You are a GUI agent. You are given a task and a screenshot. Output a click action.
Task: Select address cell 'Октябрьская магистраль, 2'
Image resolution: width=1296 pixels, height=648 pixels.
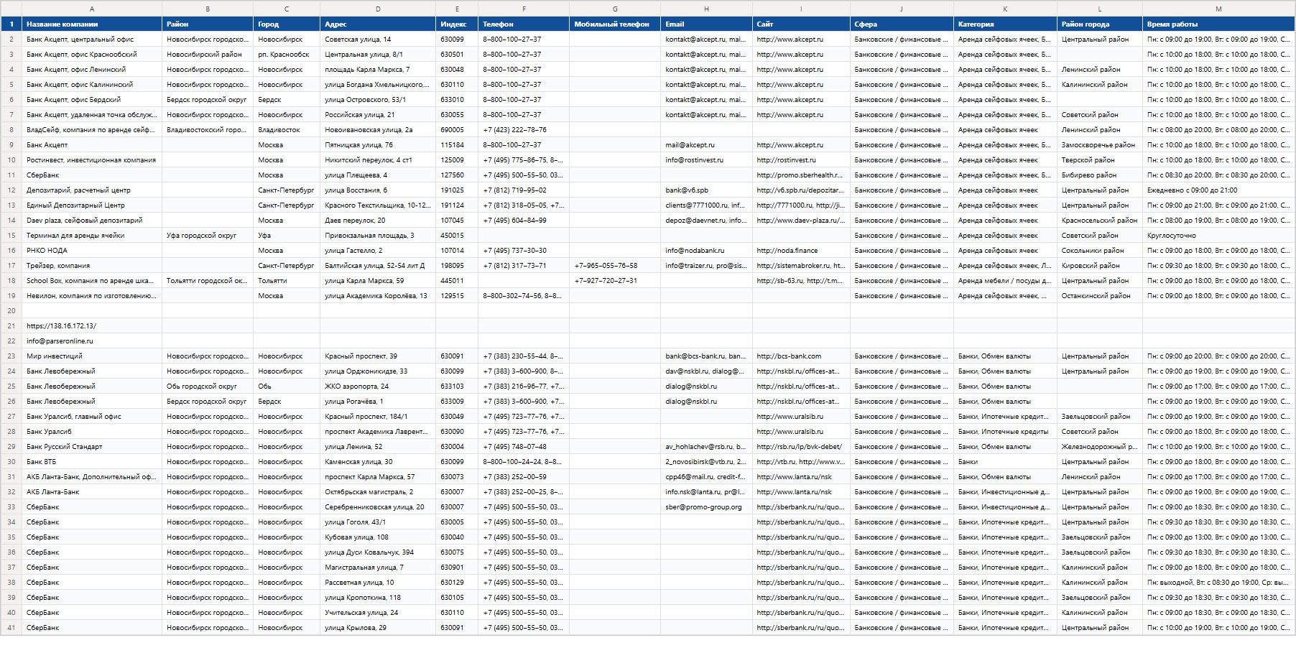coord(378,492)
